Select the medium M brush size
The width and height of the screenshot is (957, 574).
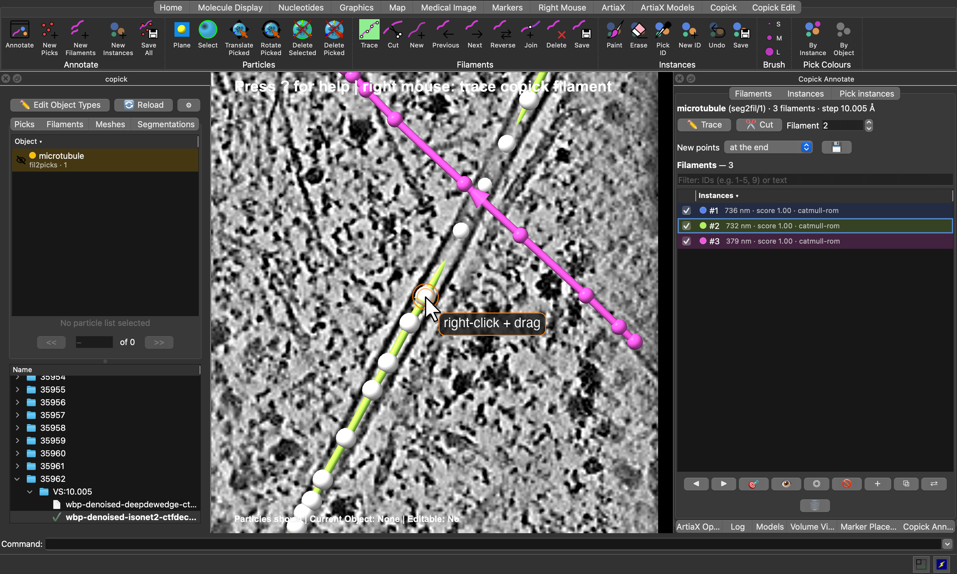770,38
